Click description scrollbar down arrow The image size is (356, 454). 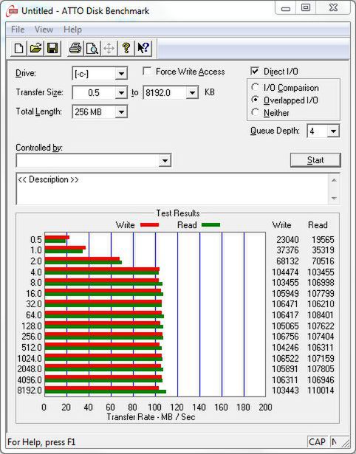tap(334, 199)
